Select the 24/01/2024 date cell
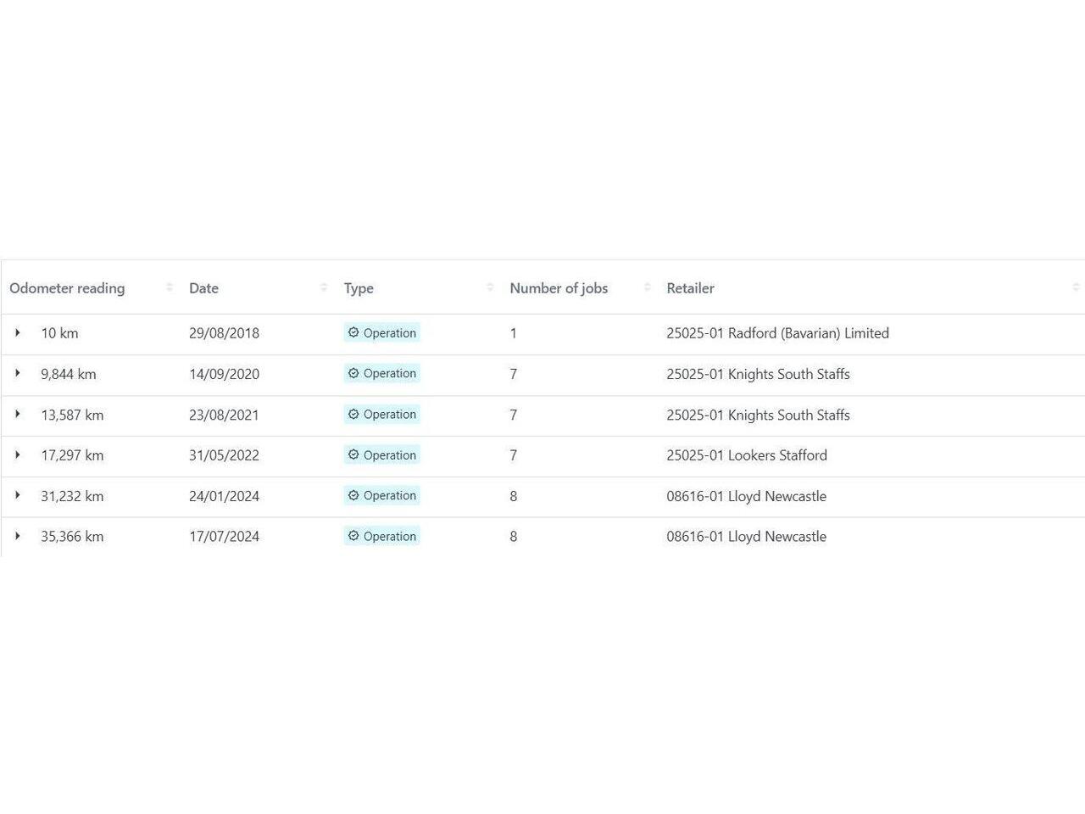1085x814 pixels. [x=224, y=496]
